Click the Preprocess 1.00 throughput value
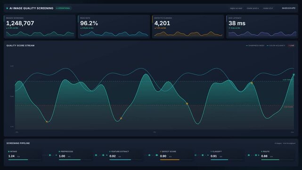302x170 pixels. click(62, 156)
